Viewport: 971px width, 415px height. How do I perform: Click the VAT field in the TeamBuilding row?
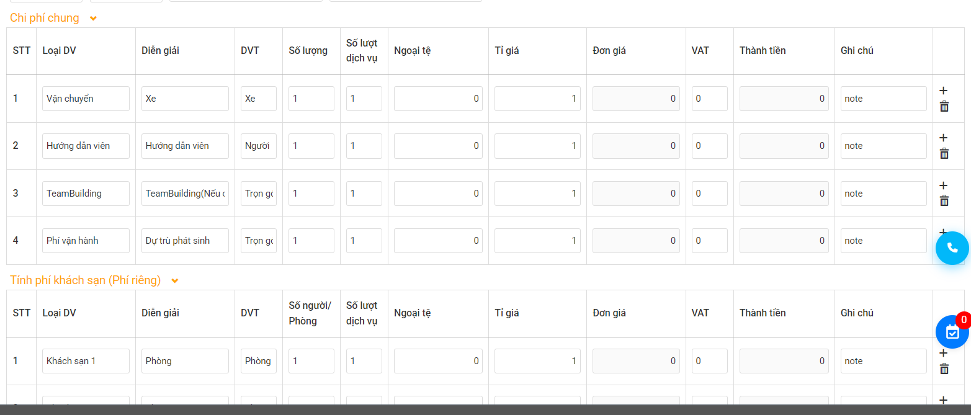coord(710,194)
